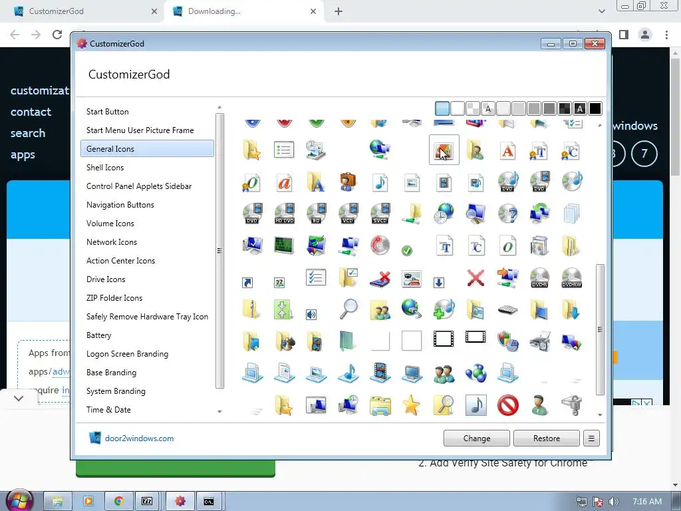Select the shortcut arrow overlay icon
This screenshot has height=511, width=681.
pyautogui.click(x=247, y=283)
